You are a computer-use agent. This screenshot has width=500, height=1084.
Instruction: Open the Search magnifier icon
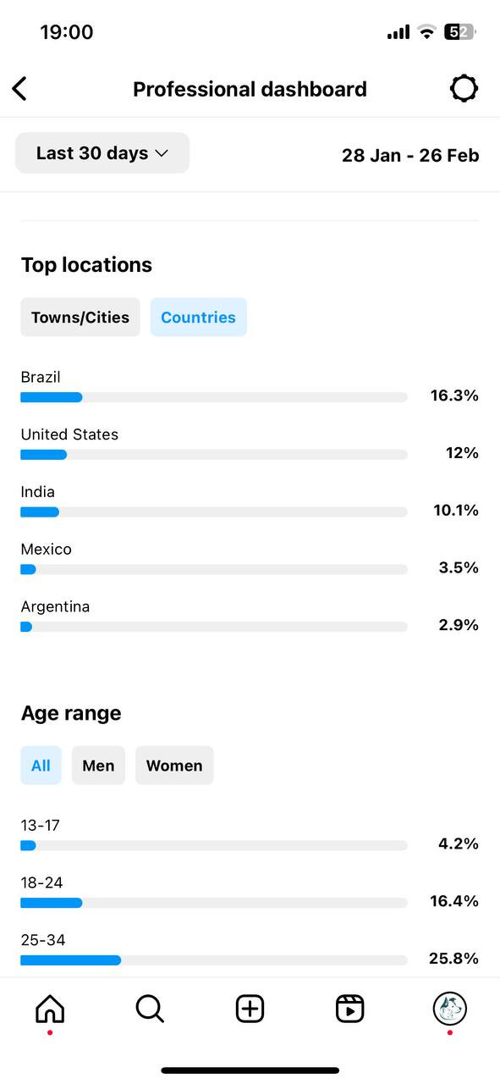150,1009
